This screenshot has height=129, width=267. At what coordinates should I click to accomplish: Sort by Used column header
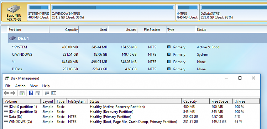[93, 29]
